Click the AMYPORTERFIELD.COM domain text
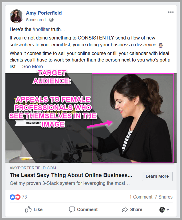The width and height of the screenshot is (182, 220). (33, 168)
